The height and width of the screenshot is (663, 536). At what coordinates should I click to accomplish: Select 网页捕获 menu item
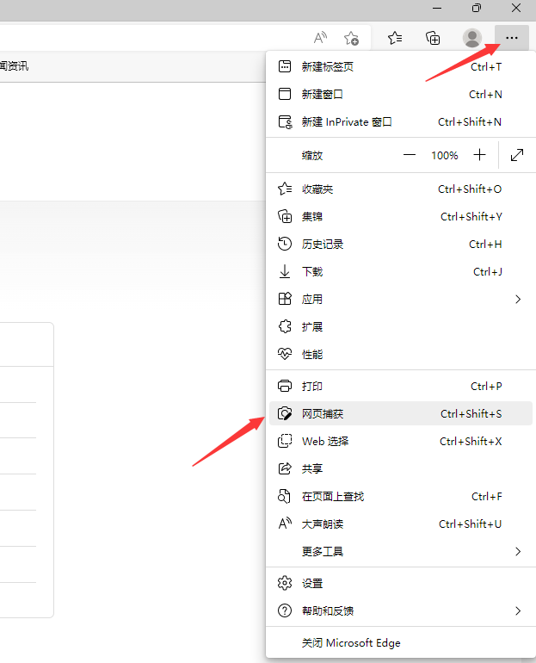pyautogui.click(x=323, y=414)
